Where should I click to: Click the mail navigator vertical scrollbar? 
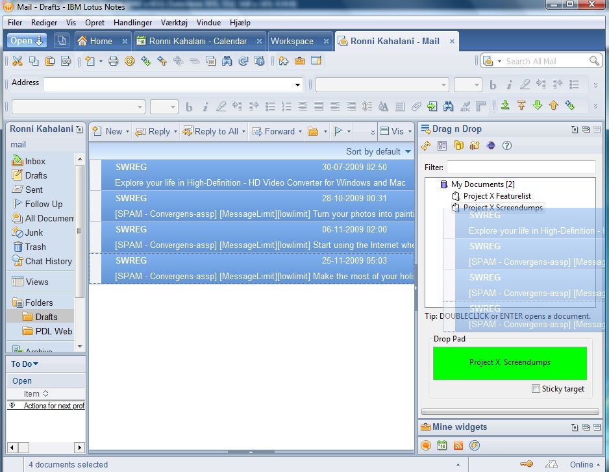79,253
